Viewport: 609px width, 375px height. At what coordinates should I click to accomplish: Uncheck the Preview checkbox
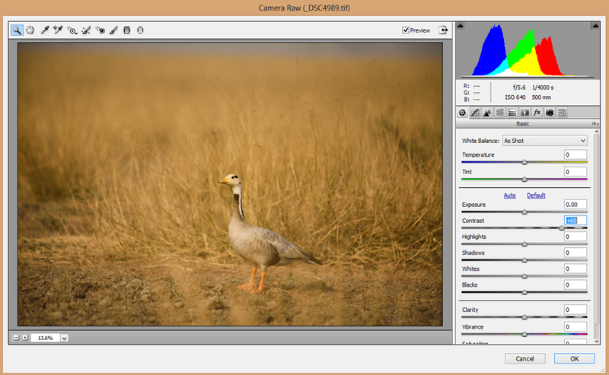click(x=406, y=30)
